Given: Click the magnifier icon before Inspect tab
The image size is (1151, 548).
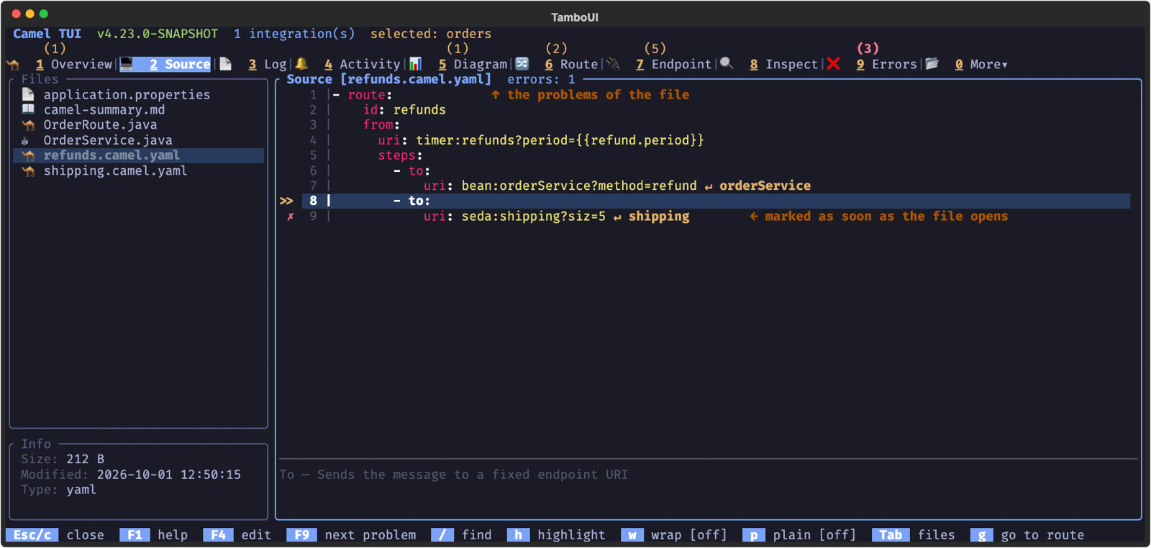Looking at the screenshot, I should click(x=727, y=64).
